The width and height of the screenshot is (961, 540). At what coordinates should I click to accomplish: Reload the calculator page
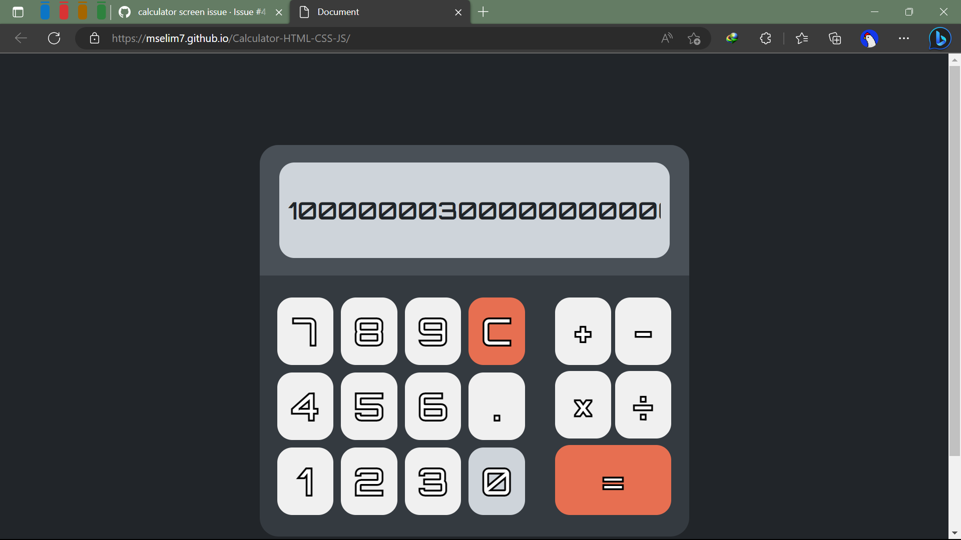pyautogui.click(x=54, y=38)
